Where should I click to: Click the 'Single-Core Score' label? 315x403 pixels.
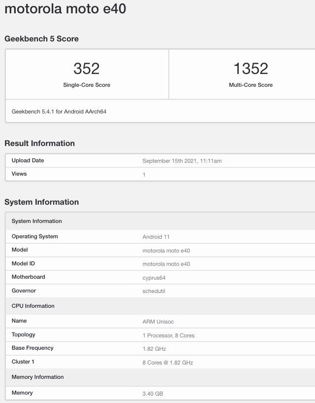point(87,85)
